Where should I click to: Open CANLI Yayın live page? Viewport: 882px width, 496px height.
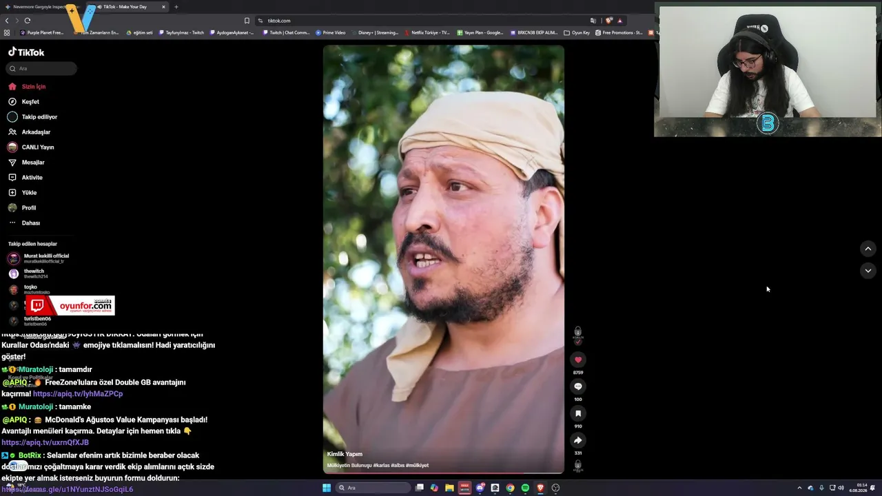pos(38,147)
